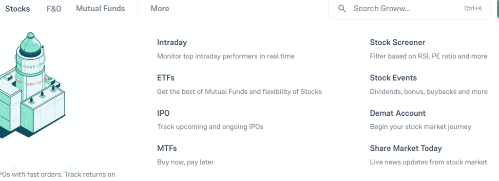The image size is (499, 181).
Task: Click the magnifier search icon
Action: [342, 9]
